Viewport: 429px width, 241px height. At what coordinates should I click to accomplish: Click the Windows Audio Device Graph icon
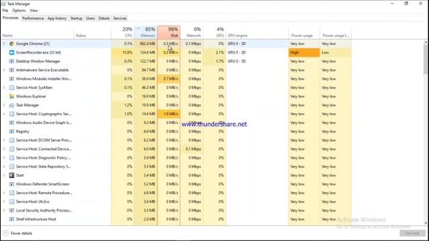coord(11,123)
